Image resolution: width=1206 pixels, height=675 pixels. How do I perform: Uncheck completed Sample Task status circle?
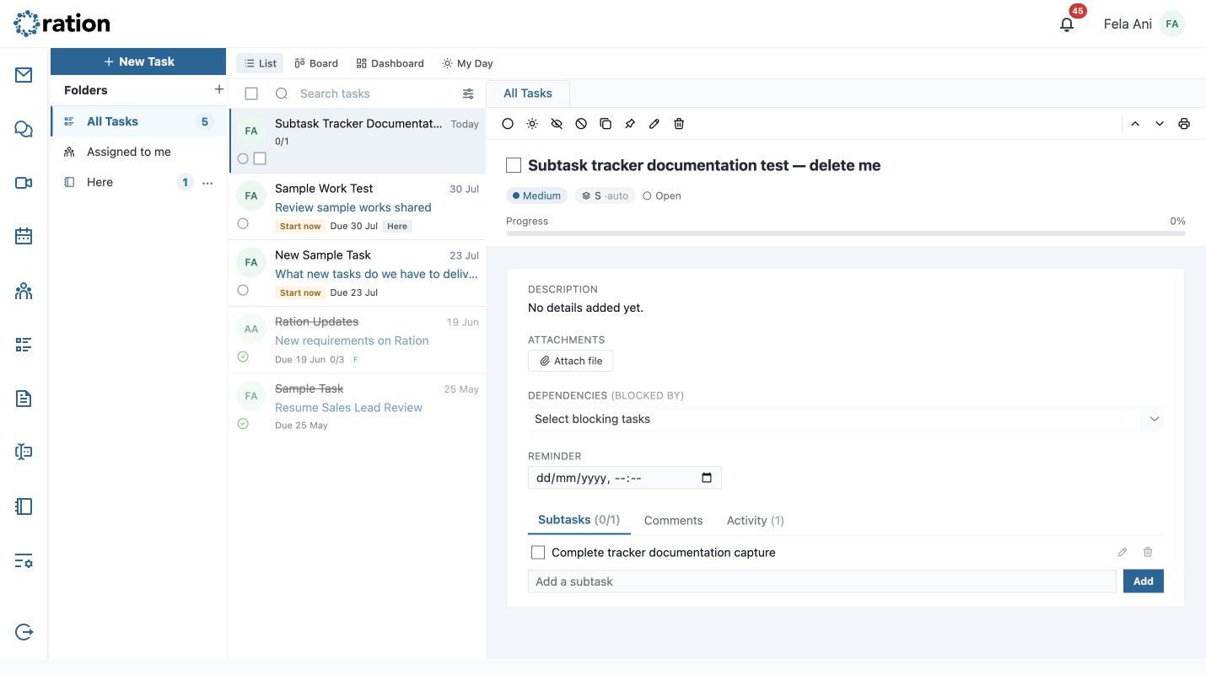coord(243,424)
